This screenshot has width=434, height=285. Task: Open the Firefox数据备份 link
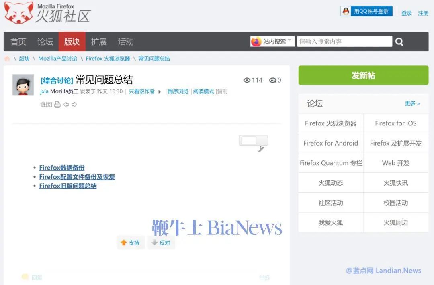click(x=62, y=168)
